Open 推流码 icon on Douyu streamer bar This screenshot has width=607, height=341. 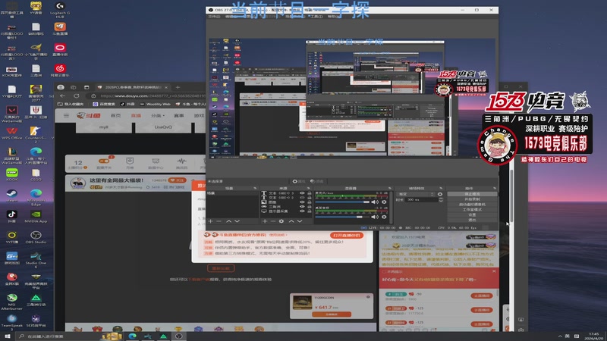[x=181, y=164]
